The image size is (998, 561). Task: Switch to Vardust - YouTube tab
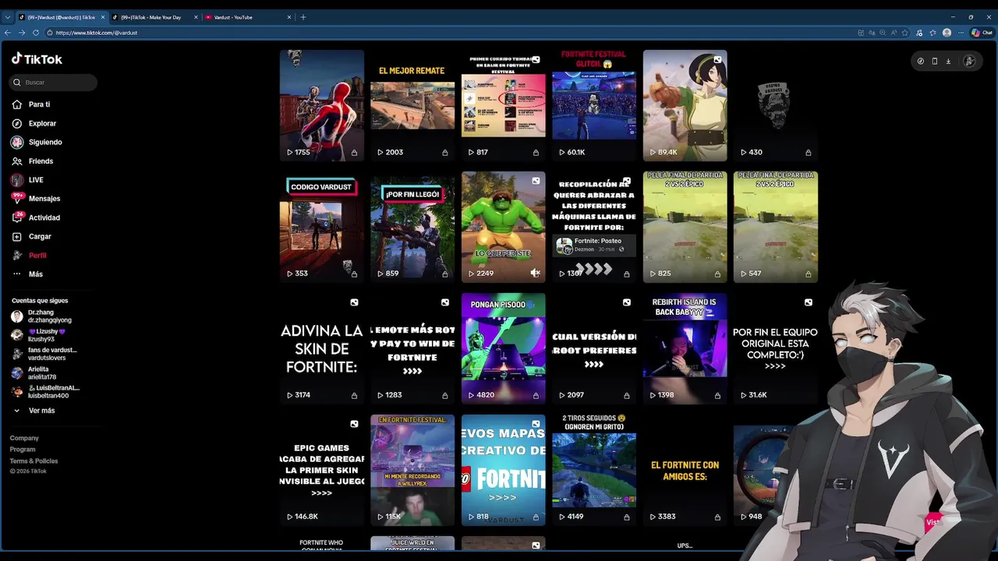tap(248, 17)
